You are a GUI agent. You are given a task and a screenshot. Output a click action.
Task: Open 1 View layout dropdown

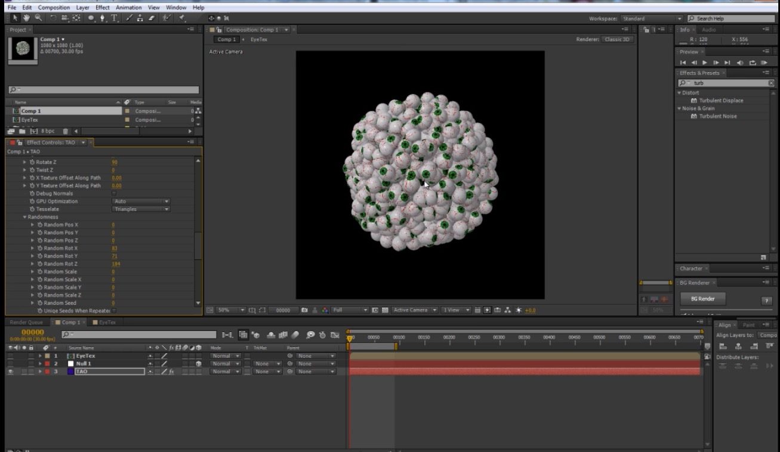pyautogui.click(x=457, y=310)
